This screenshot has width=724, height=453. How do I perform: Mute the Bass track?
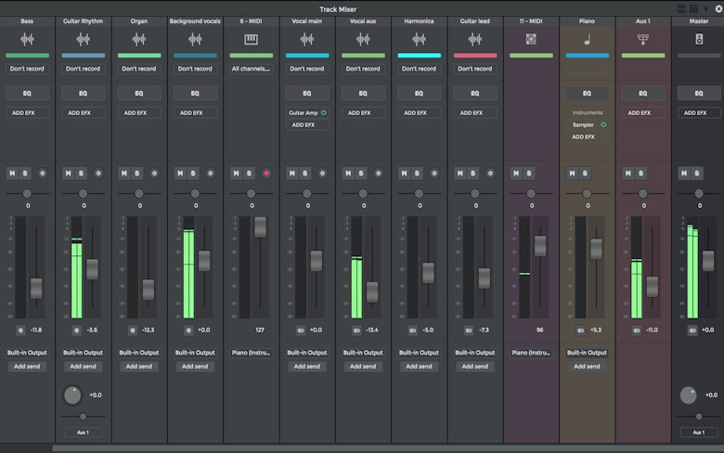pyautogui.click(x=12, y=174)
